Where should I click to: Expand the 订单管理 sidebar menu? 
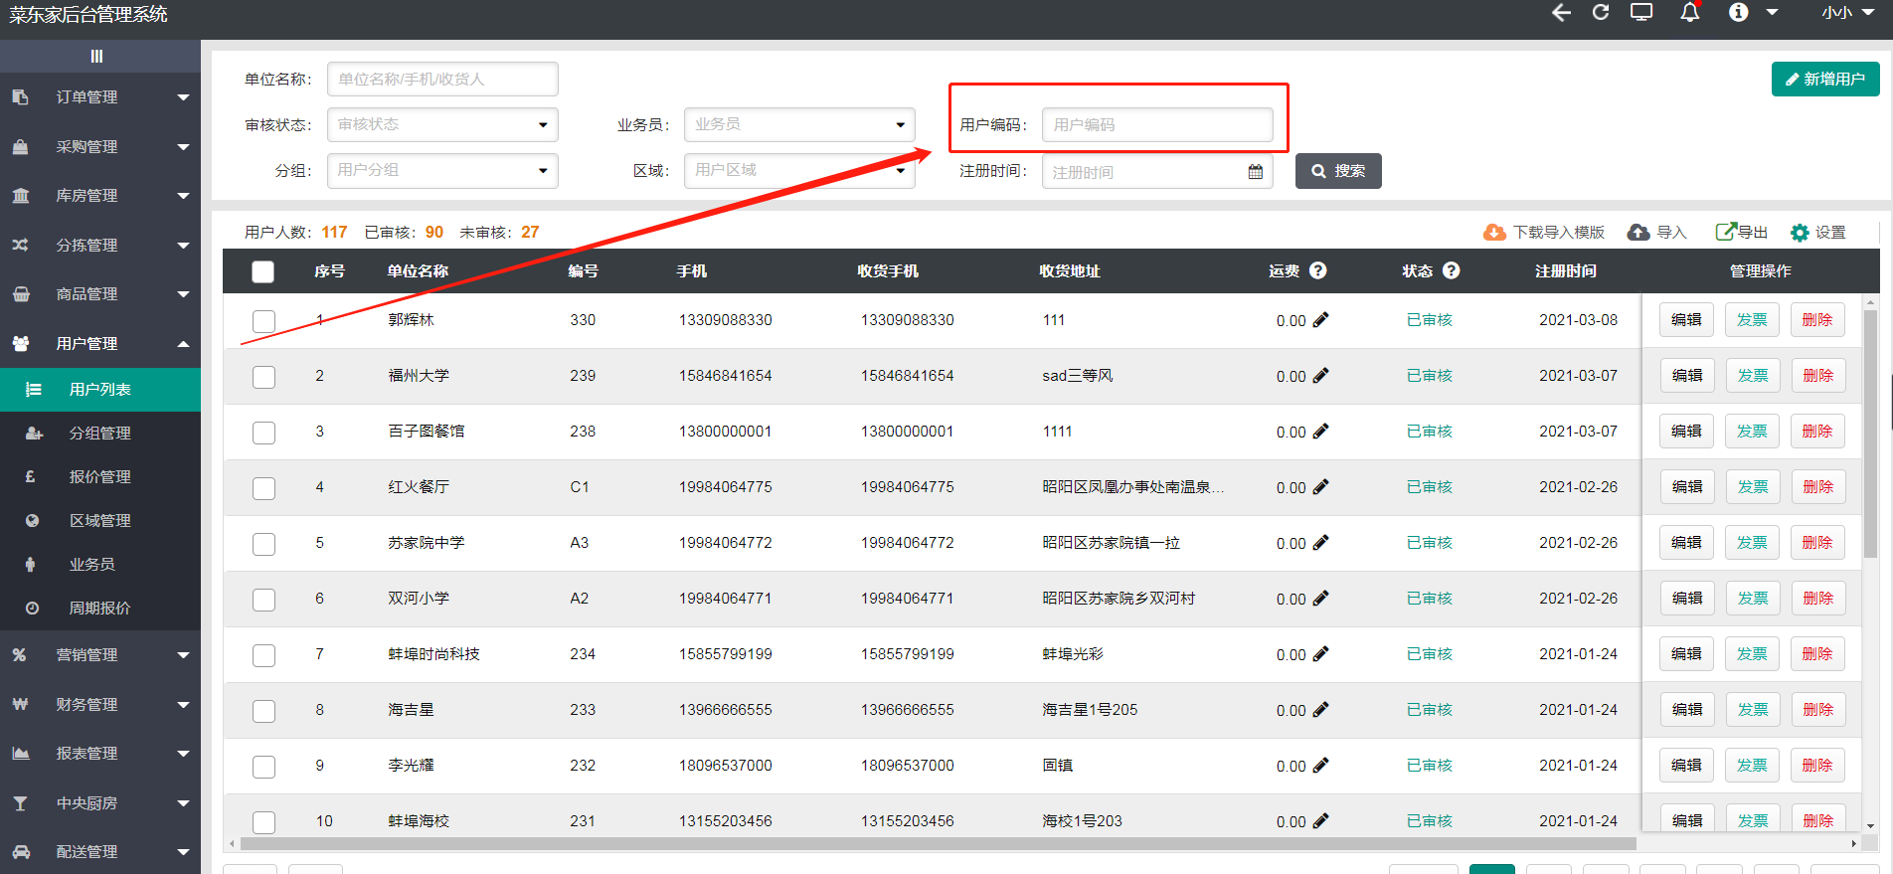(99, 97)
